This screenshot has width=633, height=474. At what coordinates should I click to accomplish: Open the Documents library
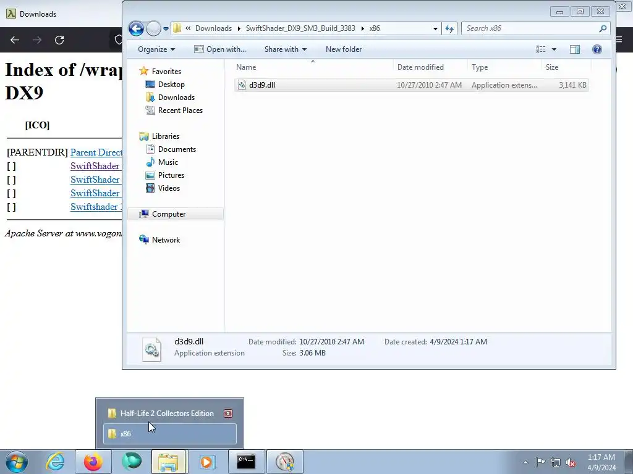coord(177,149)
